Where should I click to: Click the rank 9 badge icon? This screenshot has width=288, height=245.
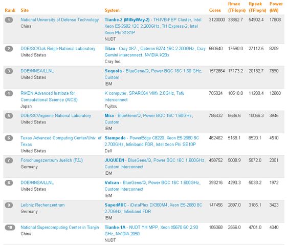pos(9,205)
